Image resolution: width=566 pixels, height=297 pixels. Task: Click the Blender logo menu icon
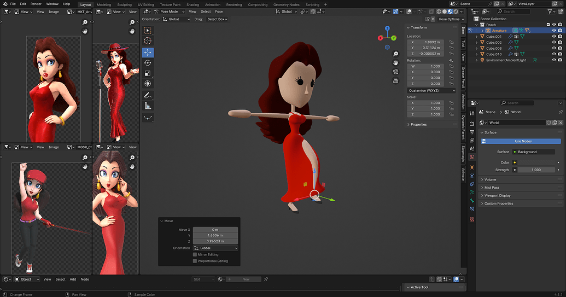click(x=5, y=4)
